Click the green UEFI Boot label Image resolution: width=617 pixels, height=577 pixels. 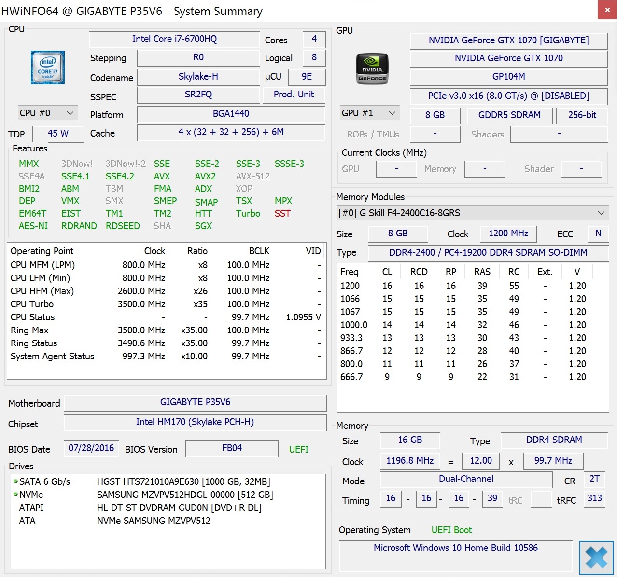tap(451, 530)
